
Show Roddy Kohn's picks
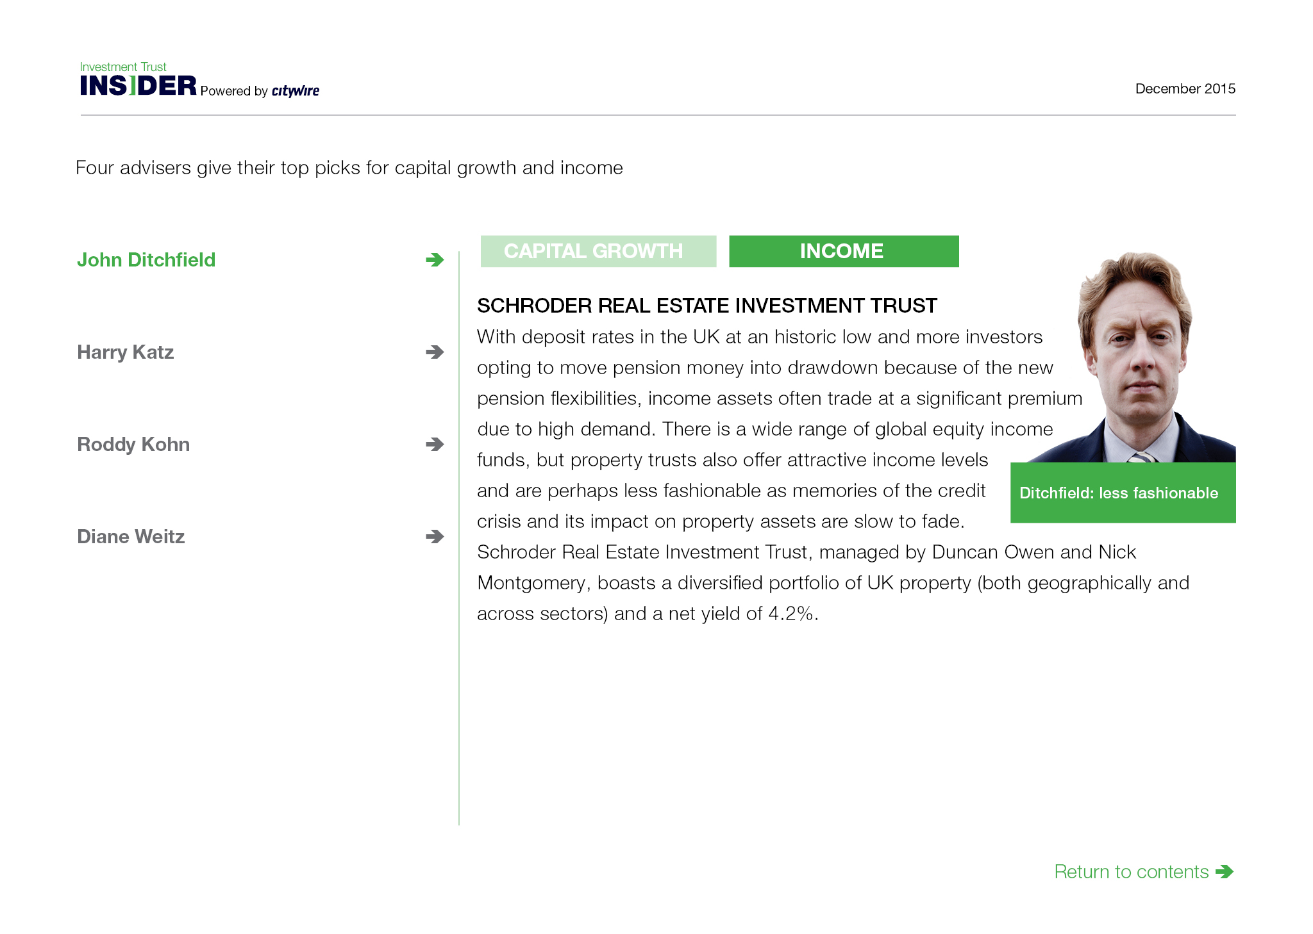[133, 444]
